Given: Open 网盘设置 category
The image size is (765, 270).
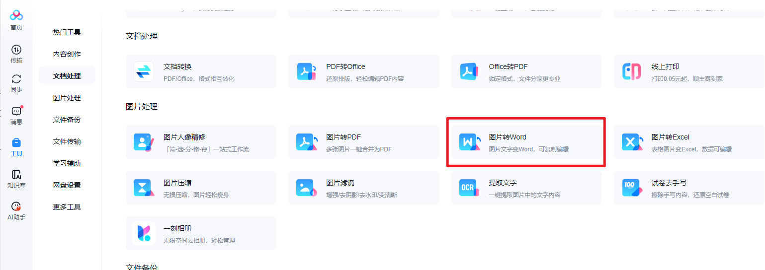Looking at the screenshot, I should tap(67, 185).
